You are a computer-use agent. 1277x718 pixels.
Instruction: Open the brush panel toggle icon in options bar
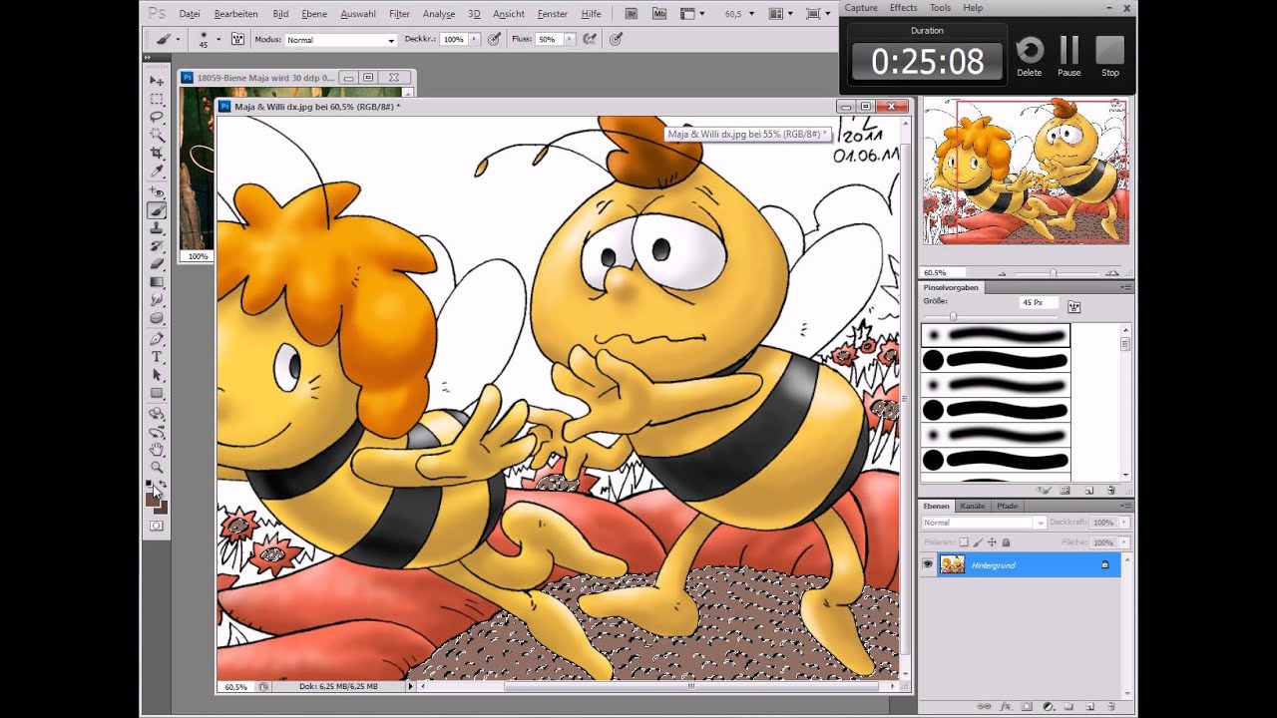point(237,40)
